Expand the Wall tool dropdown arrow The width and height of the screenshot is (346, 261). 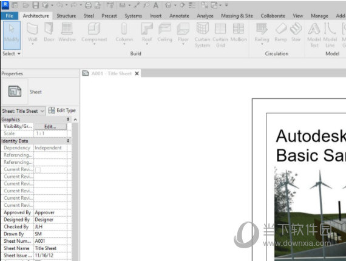coord(32,44)
